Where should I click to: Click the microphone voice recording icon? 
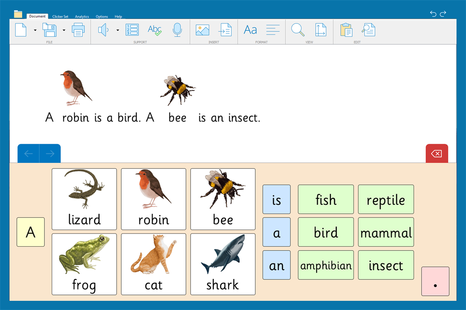[177, 30]
